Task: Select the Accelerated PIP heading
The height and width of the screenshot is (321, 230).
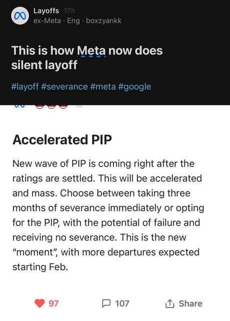Action: [62, 140]
